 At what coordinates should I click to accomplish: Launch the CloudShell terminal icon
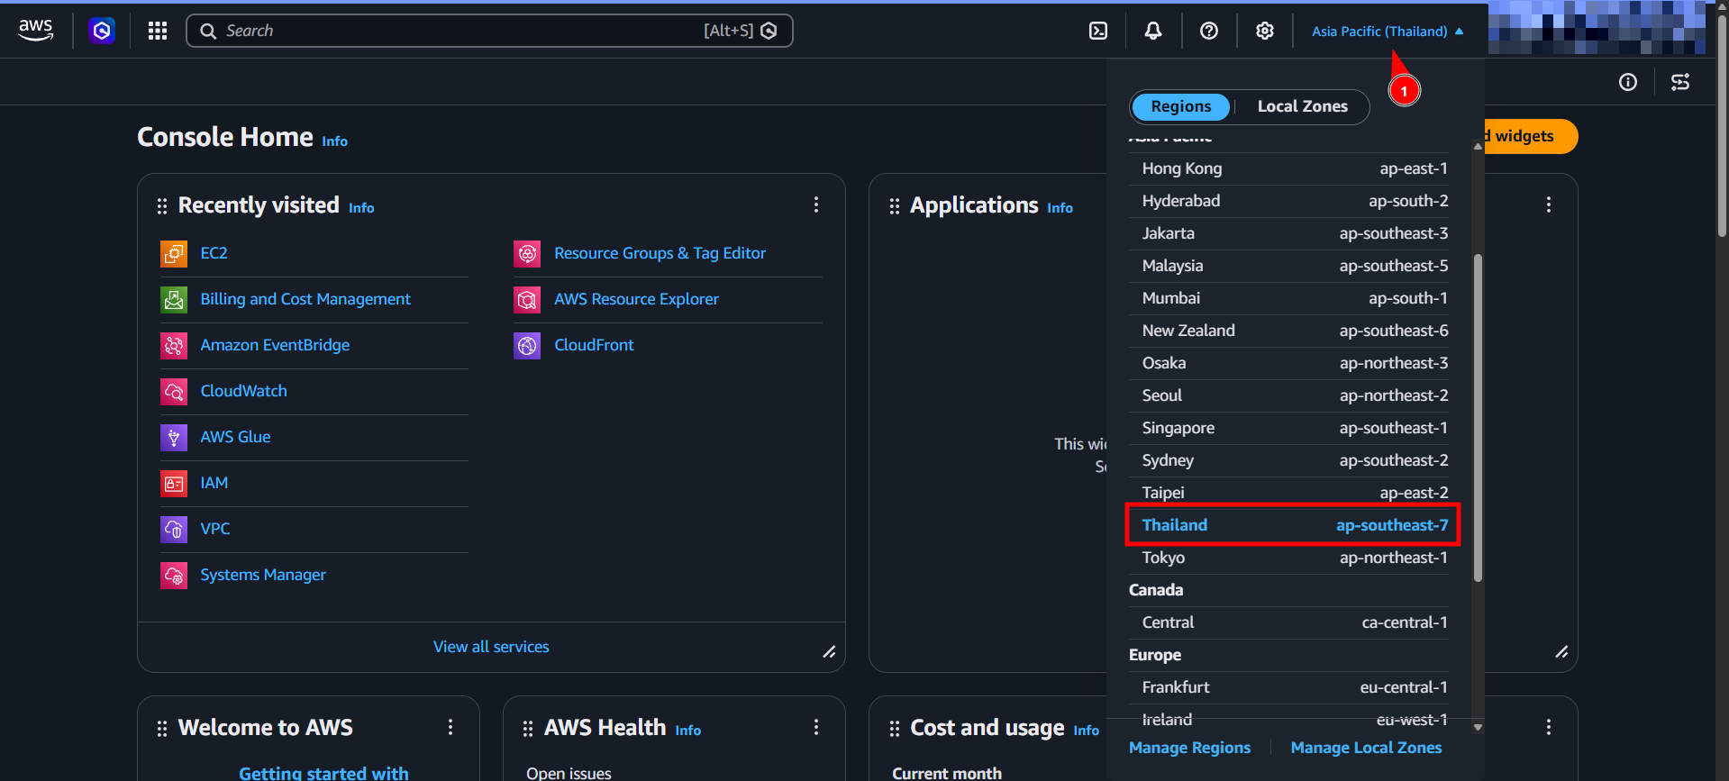[x=1098, y=31]
